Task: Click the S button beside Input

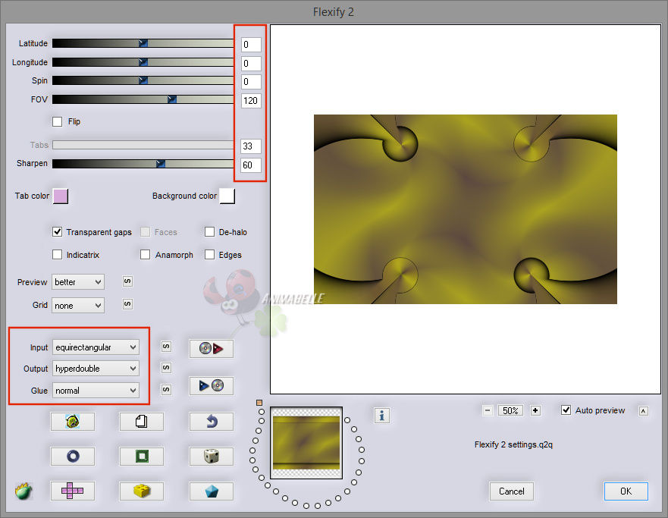Action: coord(166,347)
